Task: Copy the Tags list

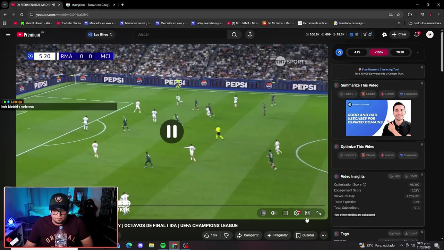Action: [x=394, y=233]
